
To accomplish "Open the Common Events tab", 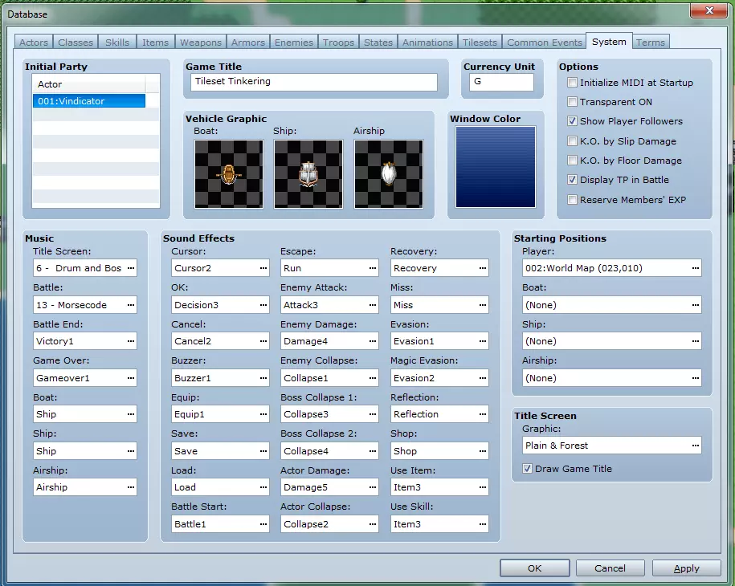I will click(545, 43).
